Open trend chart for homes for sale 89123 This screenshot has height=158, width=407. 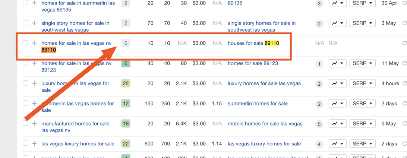337,63
